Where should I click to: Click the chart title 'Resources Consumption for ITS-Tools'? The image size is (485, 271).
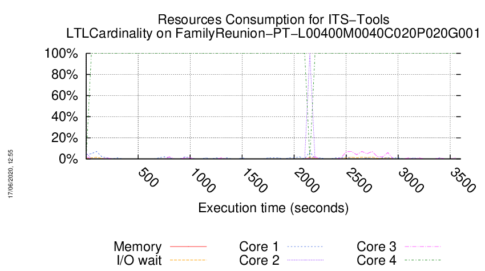coord(273,20)
